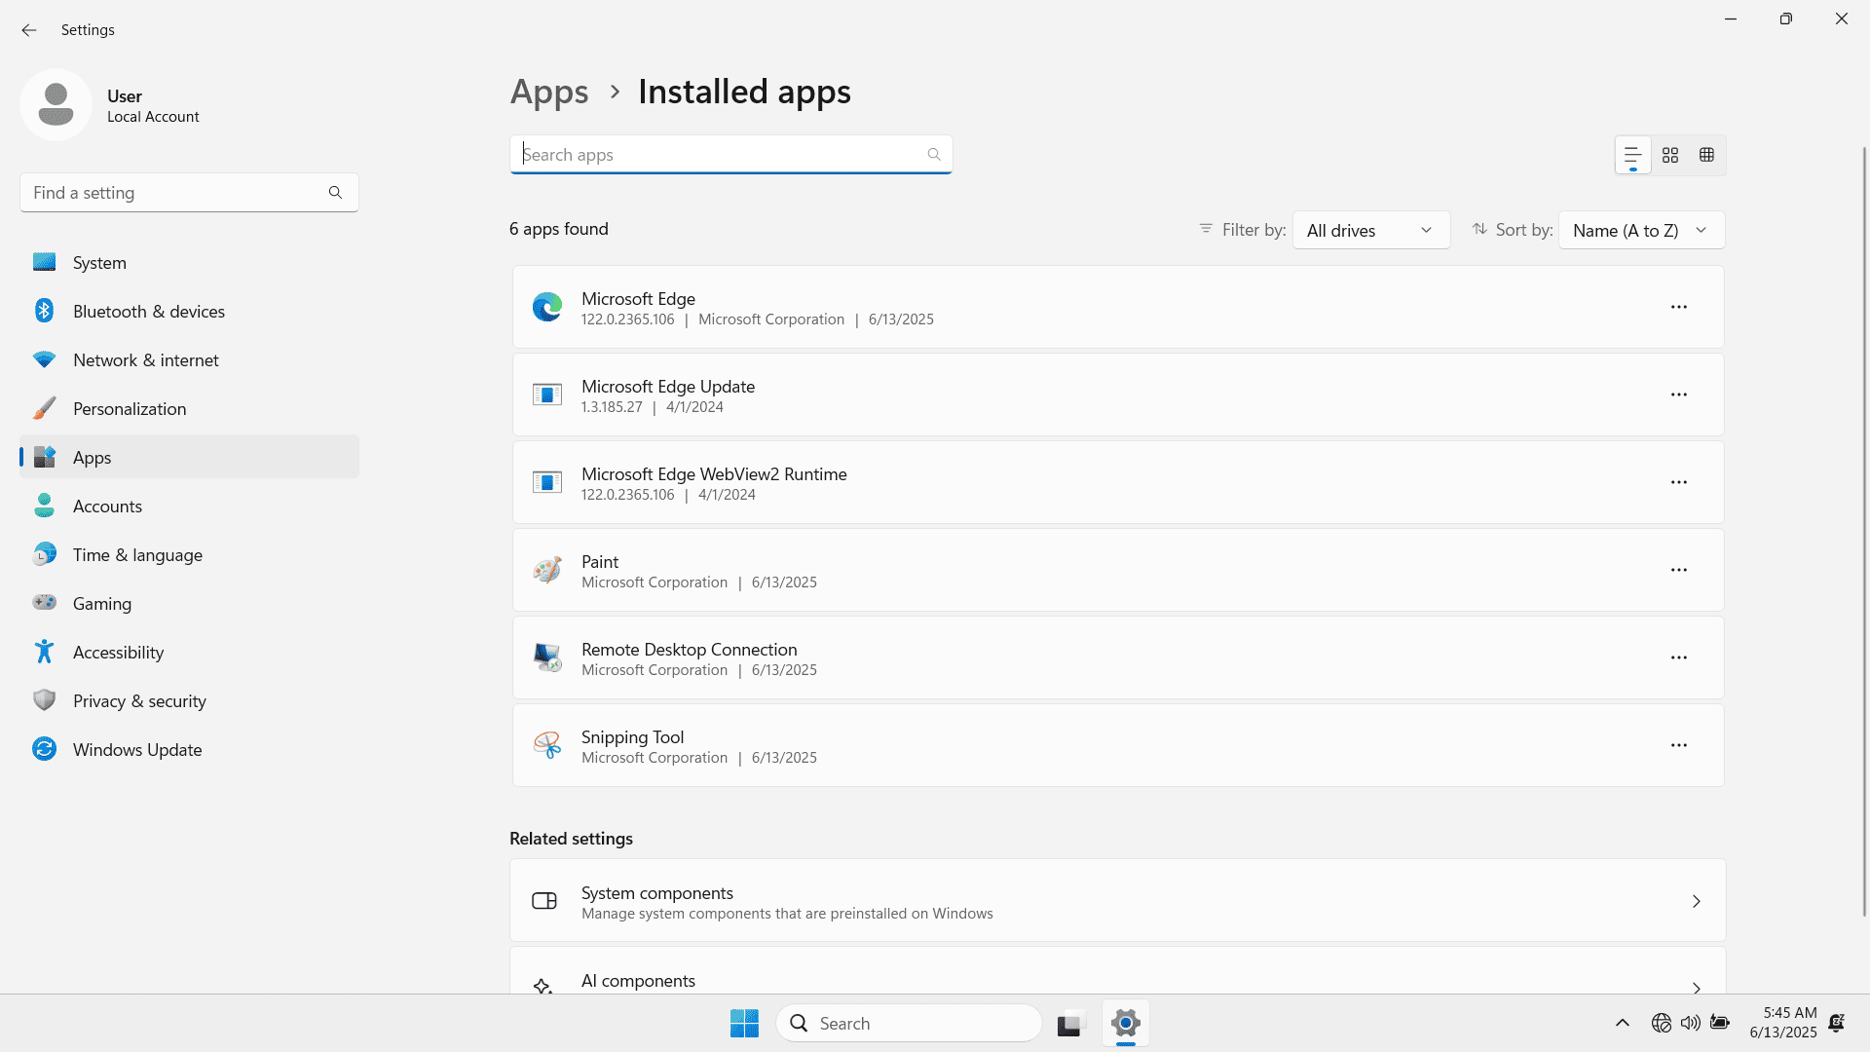Viewport: 1870px width, 1052px height.
Task: Open Bluetooth & devices settings
Action: (189, 312)
